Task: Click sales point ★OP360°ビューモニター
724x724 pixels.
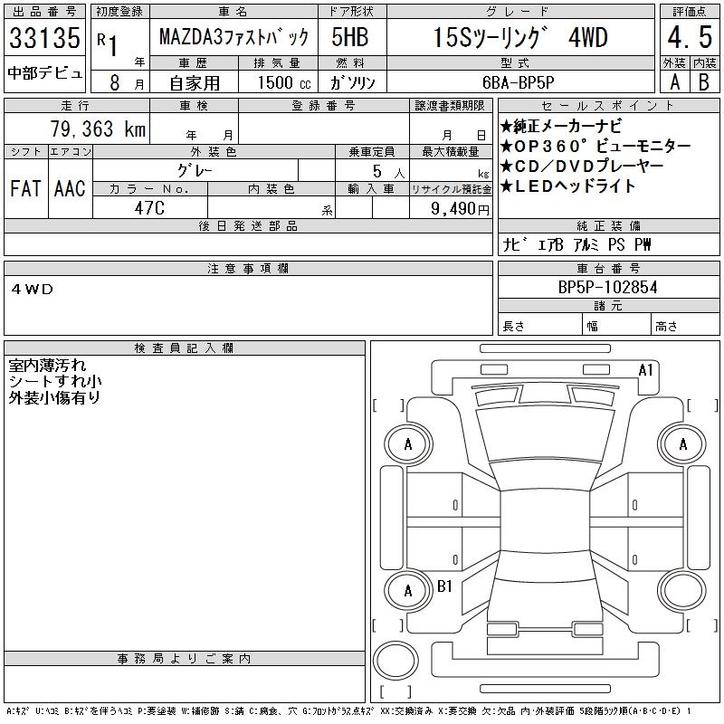Action: coord(595,146)
